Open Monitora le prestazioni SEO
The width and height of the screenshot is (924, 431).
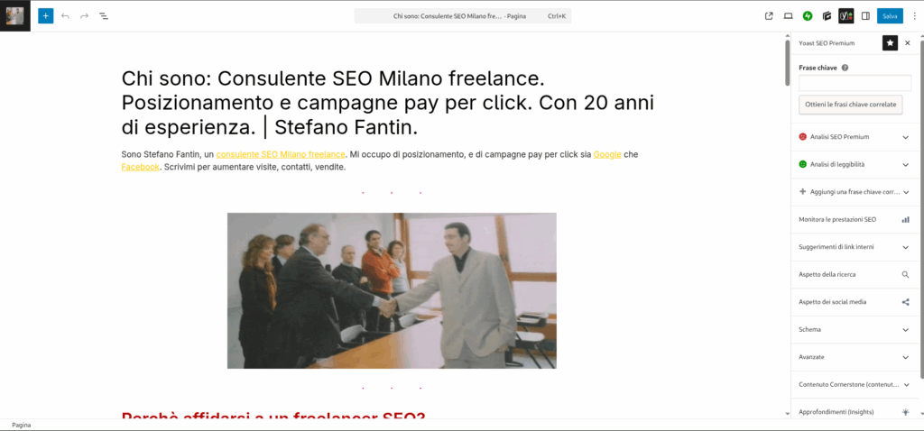854,220
